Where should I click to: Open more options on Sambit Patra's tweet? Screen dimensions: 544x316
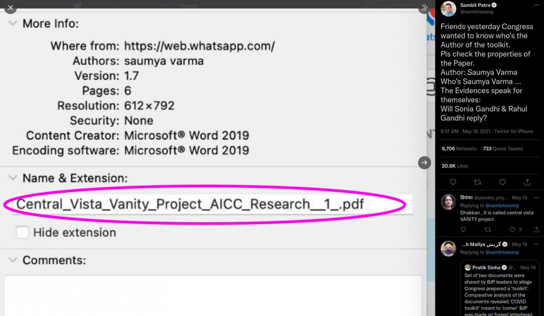coord(536,5)
